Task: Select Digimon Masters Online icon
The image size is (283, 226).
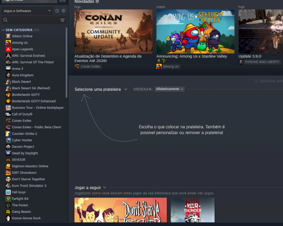Action: click(8, 166)
